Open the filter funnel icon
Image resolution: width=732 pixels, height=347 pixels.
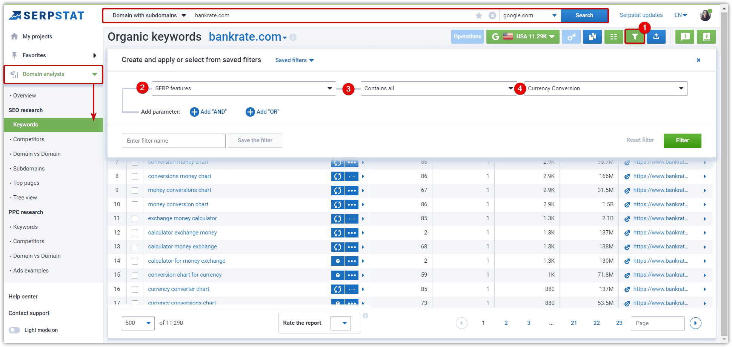(x=635, y=37)
